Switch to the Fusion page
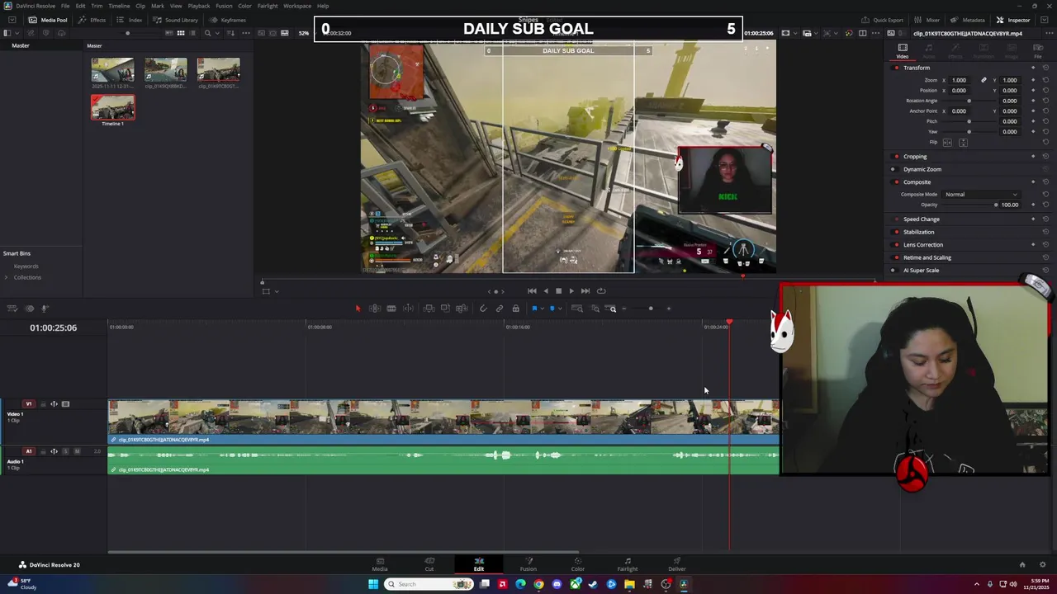This screenshot has width=1057, height=594. pos(528,564)
